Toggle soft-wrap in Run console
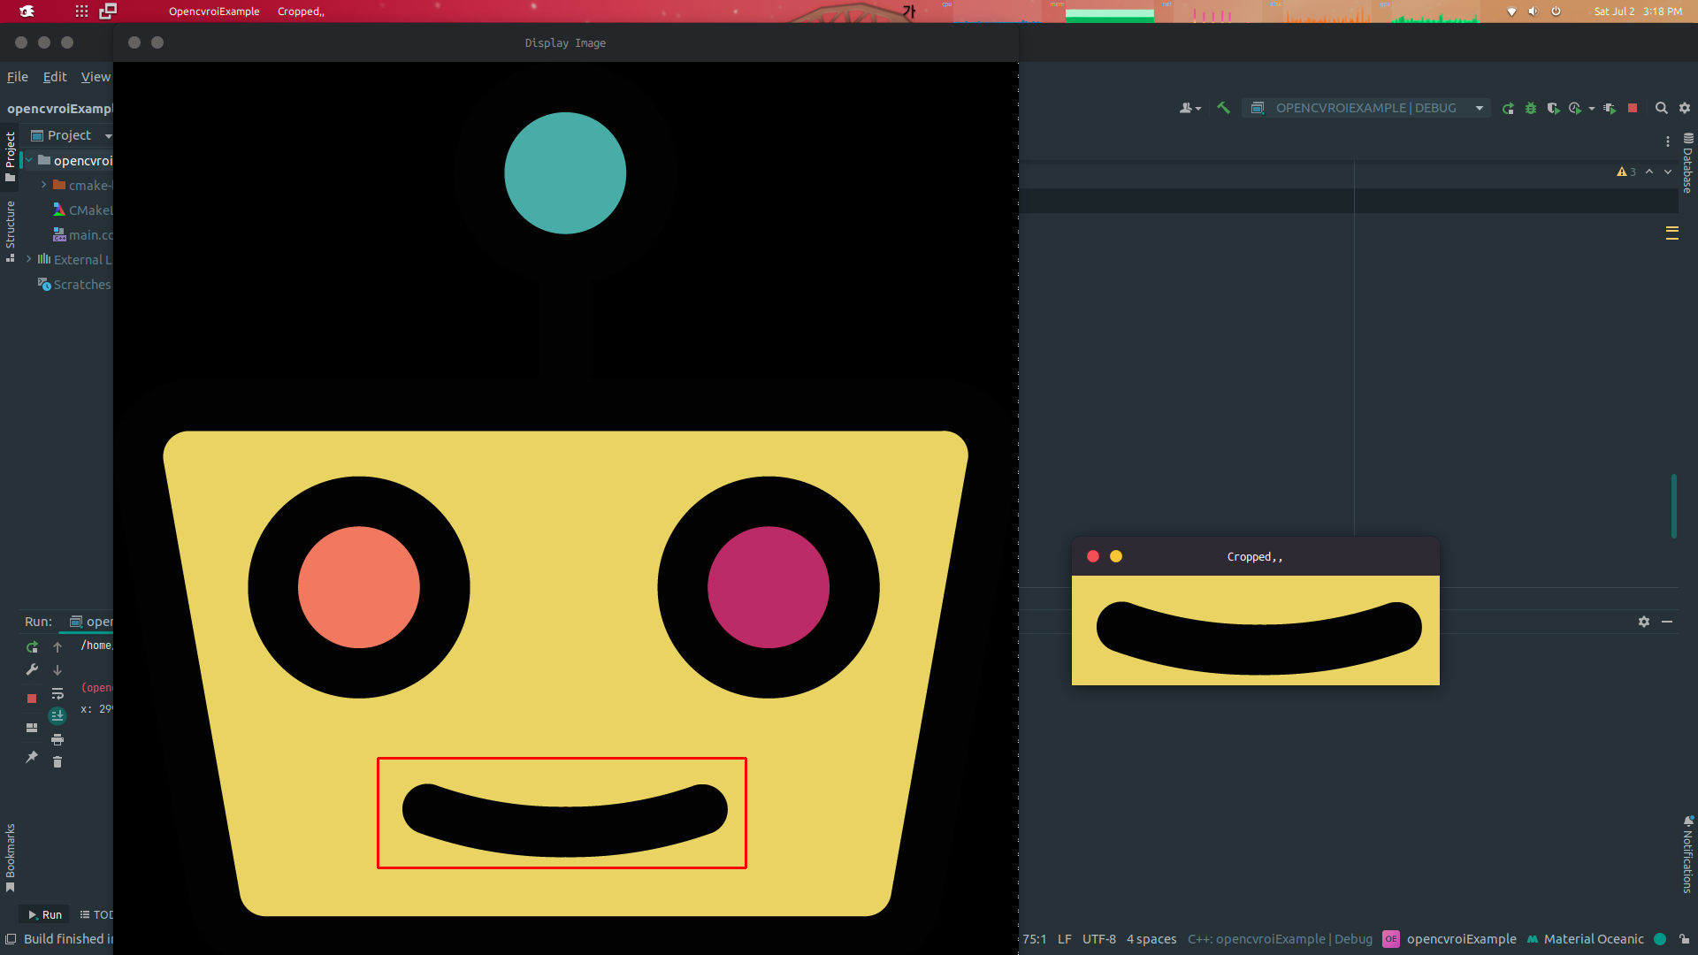The height and width of the screenshot is (955, 1698). [57, 693]
